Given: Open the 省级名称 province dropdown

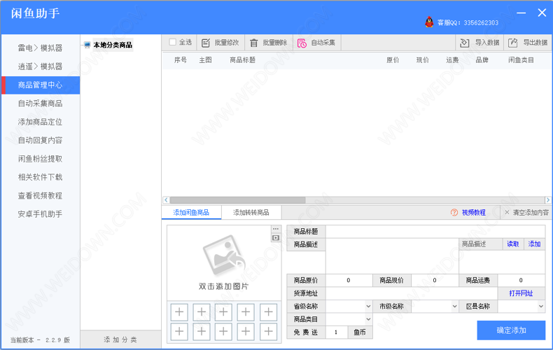Looking at the screenshot, I should click(x=368, y=307).
